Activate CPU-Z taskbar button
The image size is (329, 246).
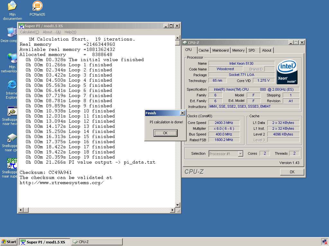point(97,242)
